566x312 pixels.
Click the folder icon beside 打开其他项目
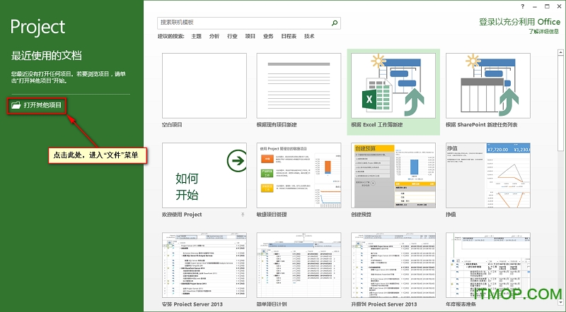pos(16,105)
